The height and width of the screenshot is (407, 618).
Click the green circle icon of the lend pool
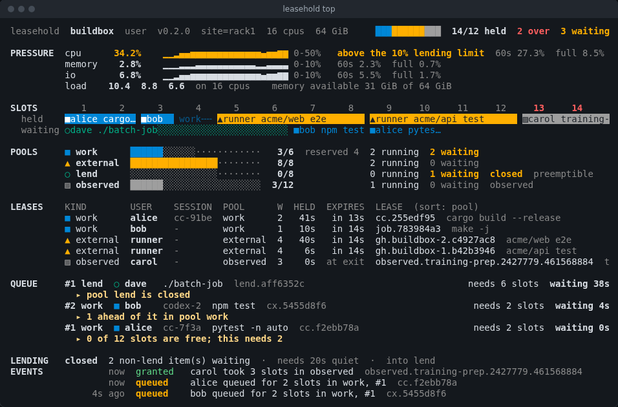coord(67,174)
